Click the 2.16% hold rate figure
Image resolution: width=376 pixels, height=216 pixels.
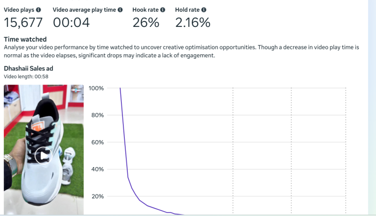coord(192,23)
